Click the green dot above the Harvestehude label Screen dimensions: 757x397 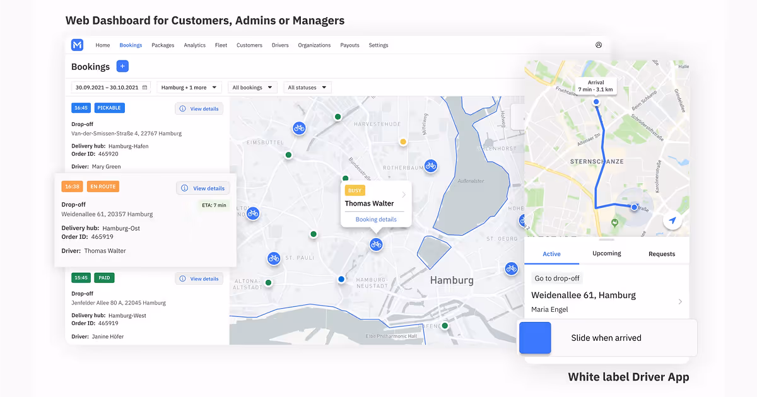(337, 117)
